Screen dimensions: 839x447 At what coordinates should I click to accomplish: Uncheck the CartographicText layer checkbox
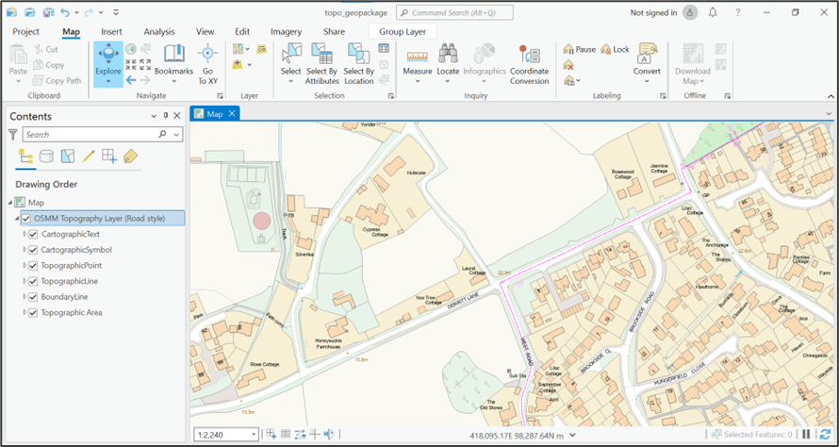click(34, 234)
